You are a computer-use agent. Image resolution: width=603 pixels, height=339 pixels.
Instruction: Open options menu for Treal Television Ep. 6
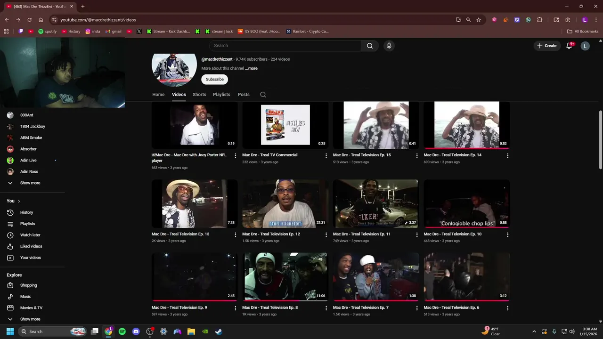point(507,308)
